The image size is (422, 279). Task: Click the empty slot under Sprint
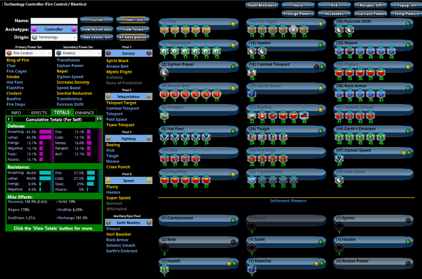click(339, 226)
